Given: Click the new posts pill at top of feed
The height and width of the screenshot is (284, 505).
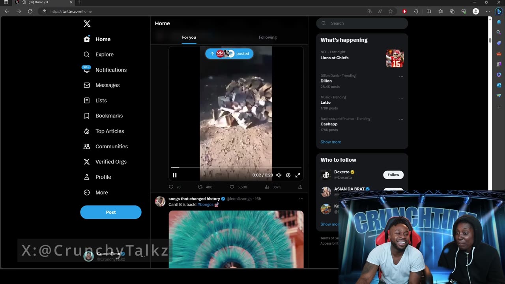Looking at the screenshot, I should (x=229, y=54).
